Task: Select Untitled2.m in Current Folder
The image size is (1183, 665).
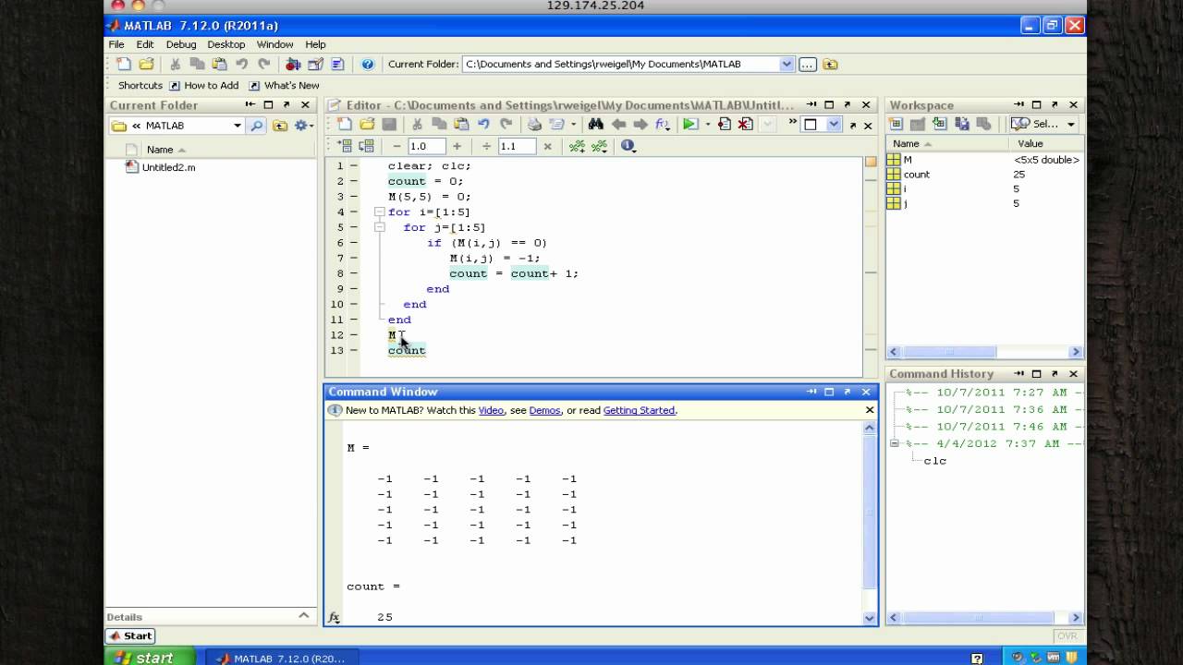Action: coord(168,168)
